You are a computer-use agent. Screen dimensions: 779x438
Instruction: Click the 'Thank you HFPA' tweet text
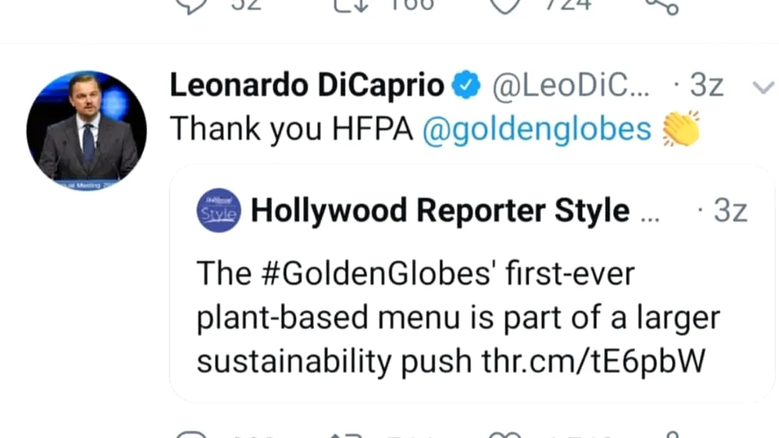[x=291, y=128]
